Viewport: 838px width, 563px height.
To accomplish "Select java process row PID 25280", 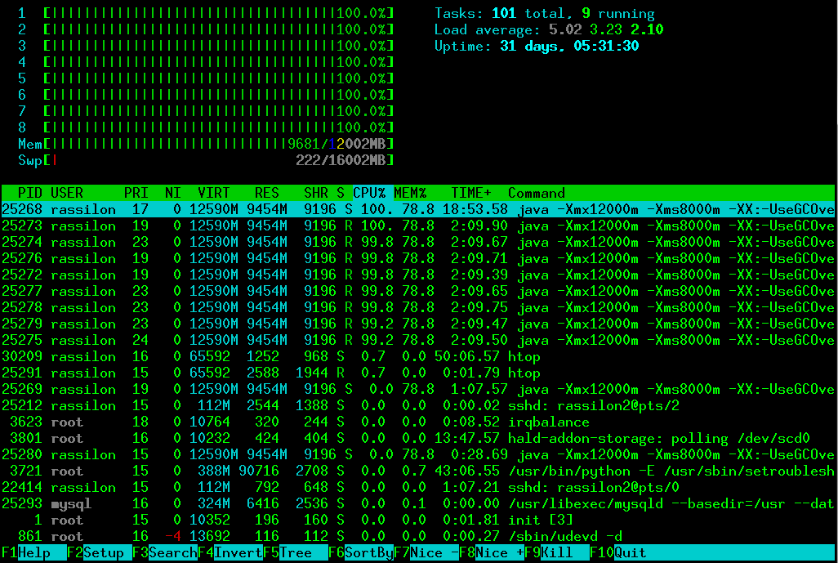I will click(x=418, y=454).
